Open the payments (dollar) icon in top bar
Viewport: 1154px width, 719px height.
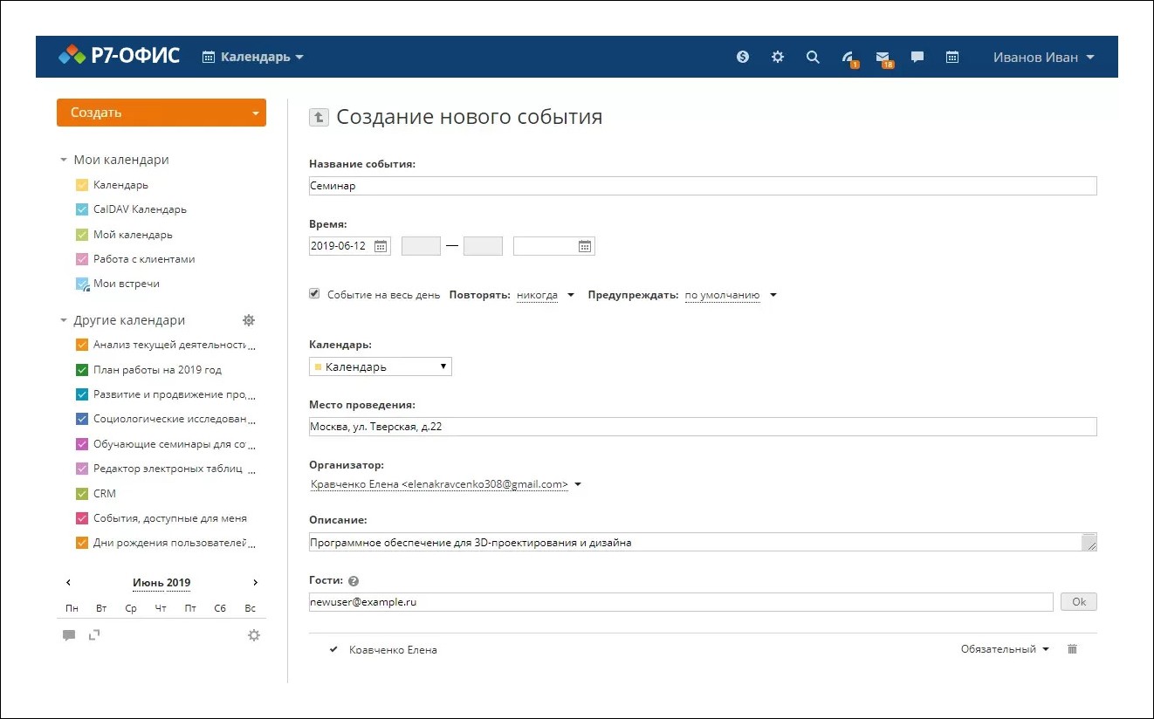(743, 56)
